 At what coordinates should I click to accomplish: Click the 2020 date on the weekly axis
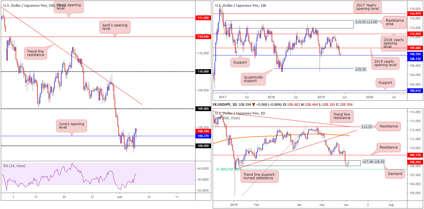(369, 96)
